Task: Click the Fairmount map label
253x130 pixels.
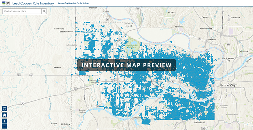Action: coord(59,29)
